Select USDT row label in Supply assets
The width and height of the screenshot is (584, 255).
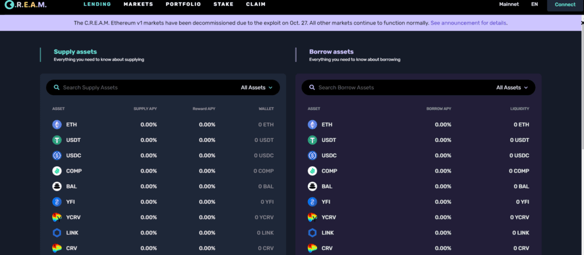[x=74, y=140]
